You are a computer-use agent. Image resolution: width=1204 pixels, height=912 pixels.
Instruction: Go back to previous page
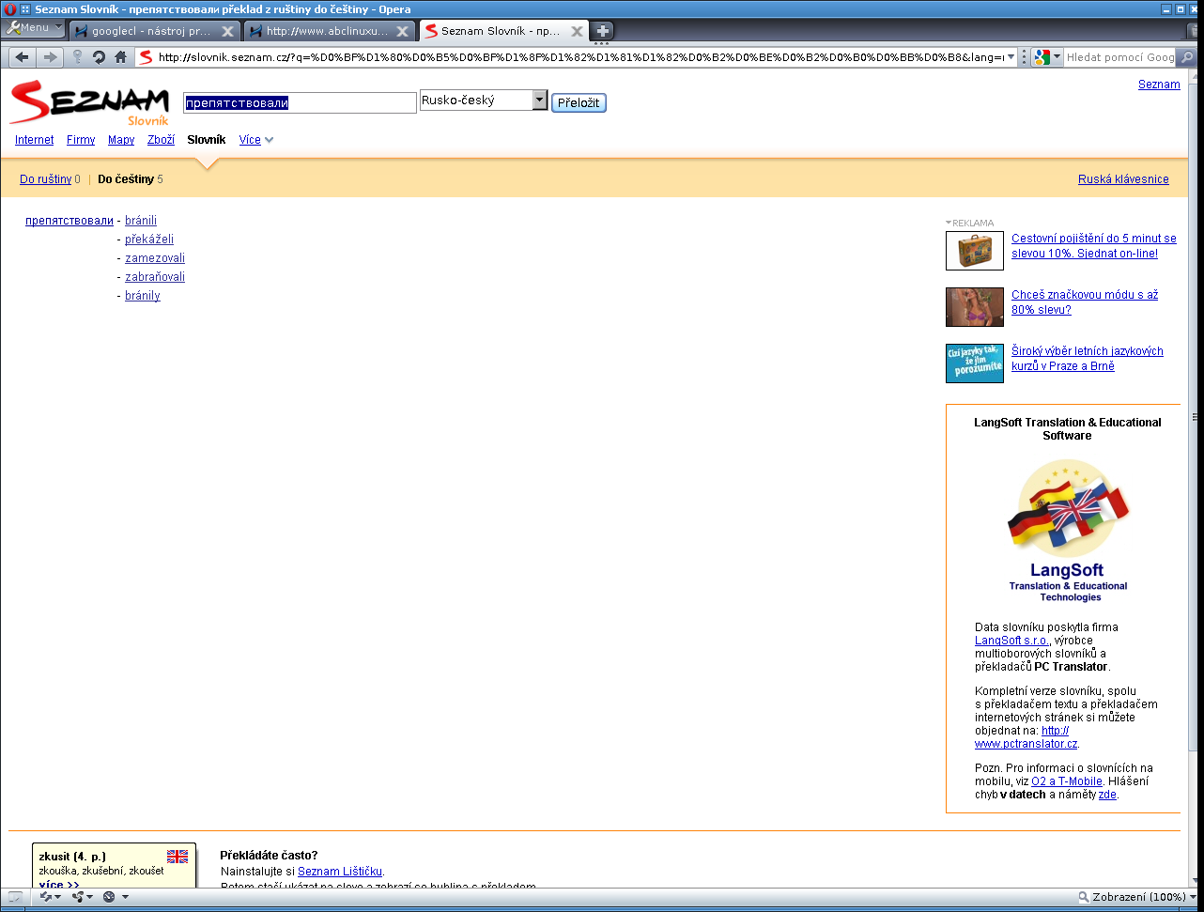(23, 57)
